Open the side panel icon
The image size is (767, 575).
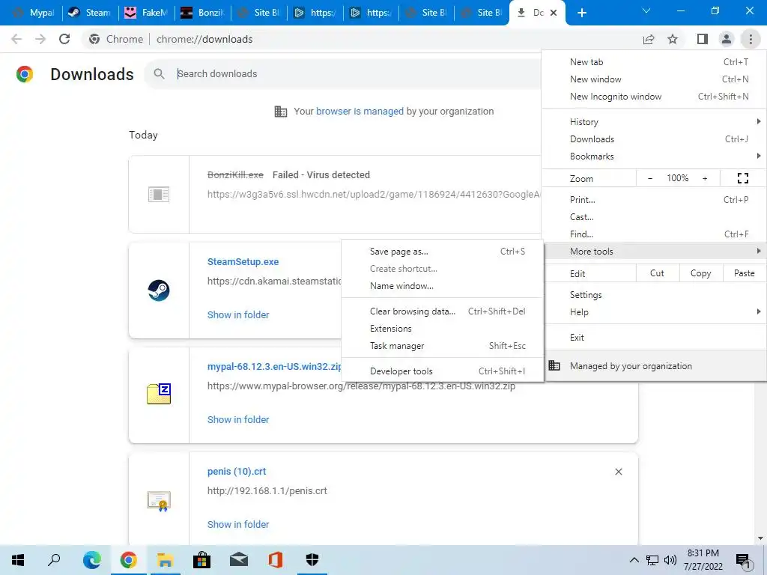[703, 39]
